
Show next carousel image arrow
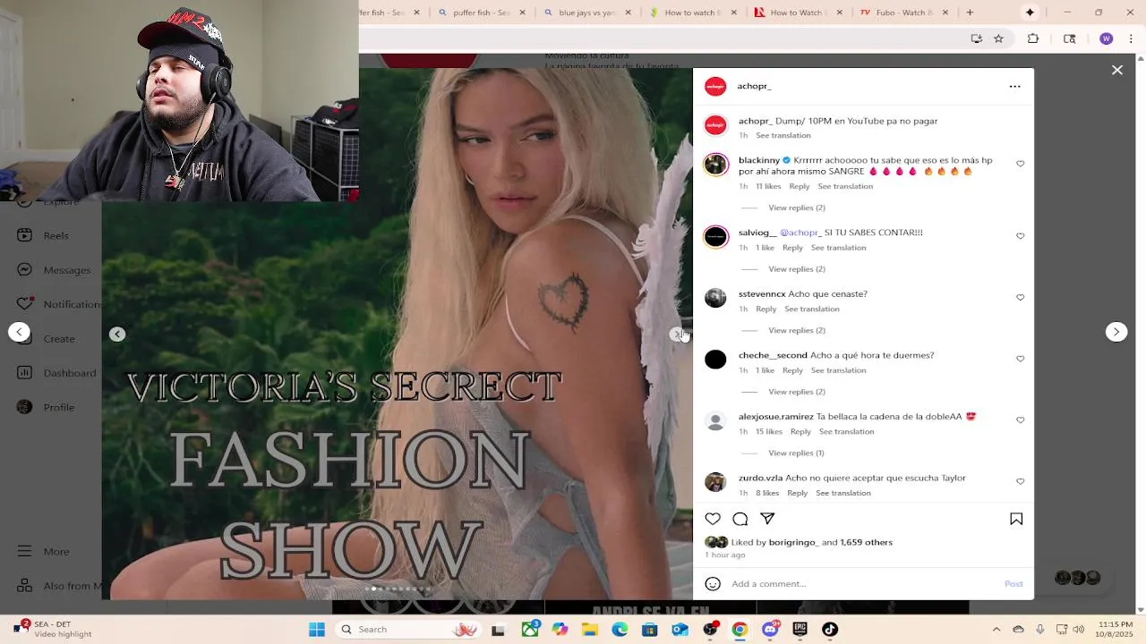point(677,334)
